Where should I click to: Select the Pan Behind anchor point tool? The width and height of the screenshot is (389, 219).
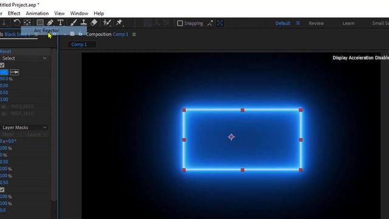(27, 23)
